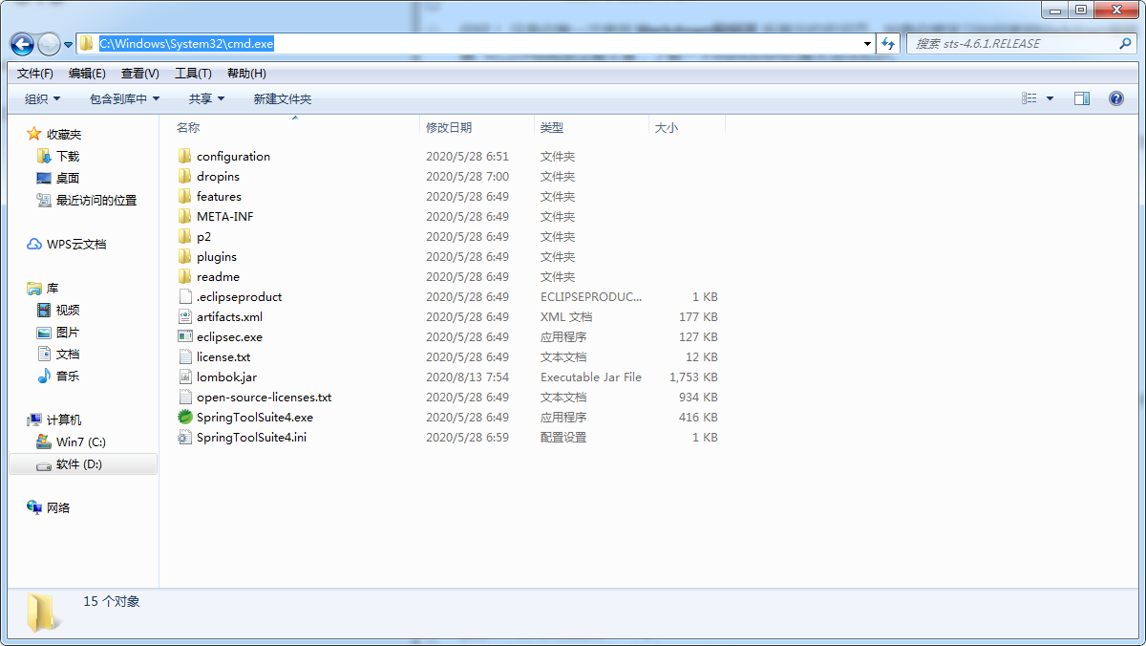Click the refresh button beside address bar

click(889, 44)
